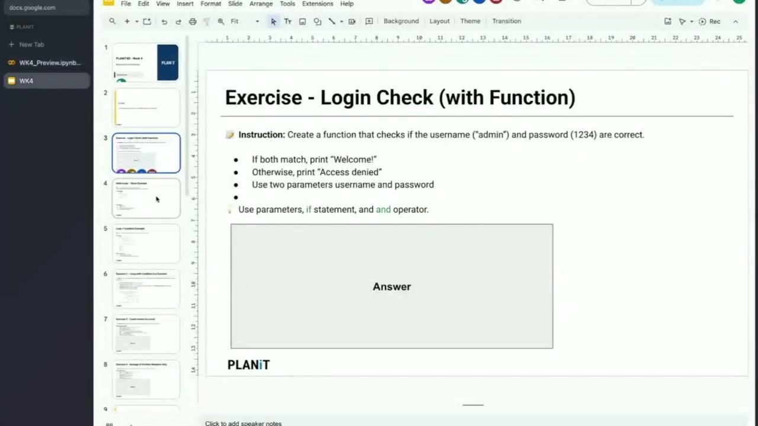The height and width of the screenshot is (426, 758).
Task: Select slide 2 thumbnail in filmstrip
Action: tap(146, 108)
